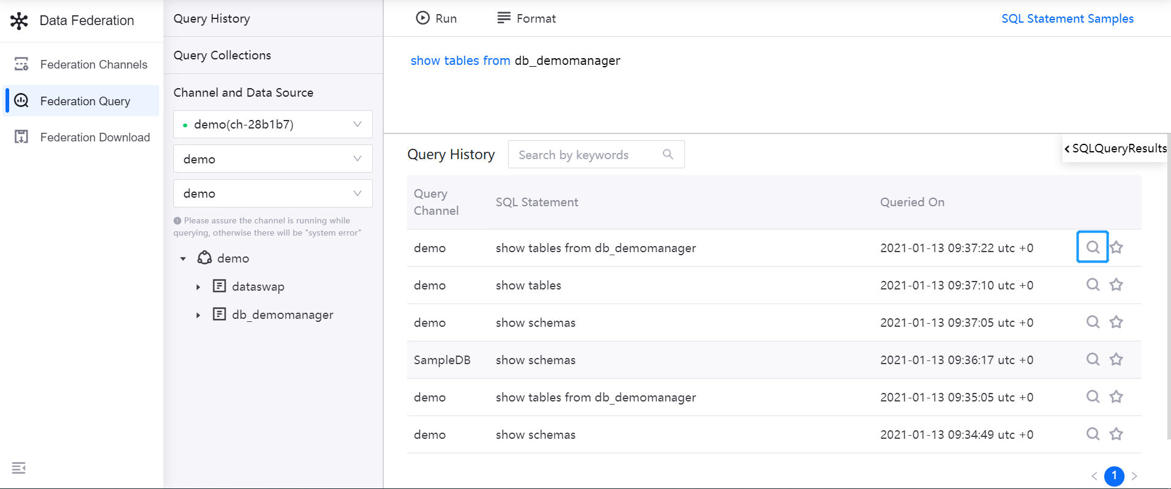
Task: Expand the db_demomanager tree node
Action: pyautogui.click(x=198, y=315)
